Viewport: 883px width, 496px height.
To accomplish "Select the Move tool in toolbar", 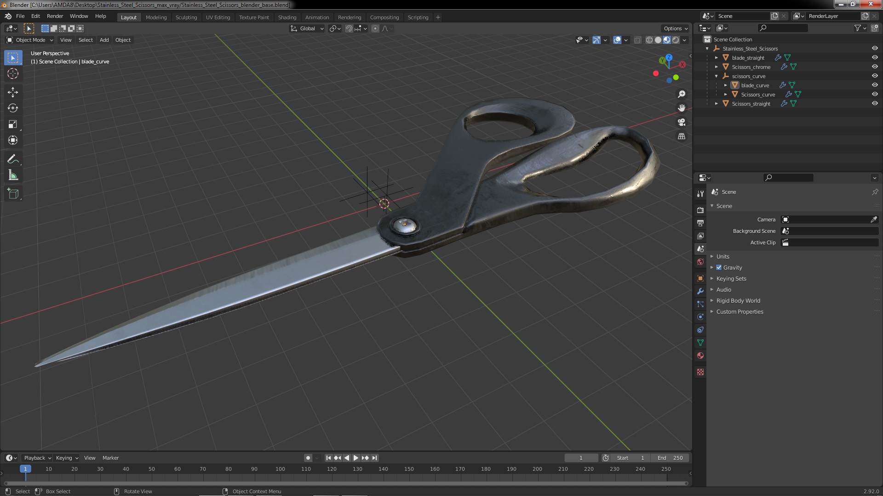I will (x=13, y=92).
